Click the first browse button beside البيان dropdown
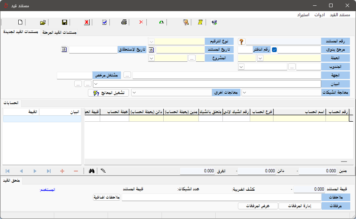356x219 pixels. click(x=88, y=84)
